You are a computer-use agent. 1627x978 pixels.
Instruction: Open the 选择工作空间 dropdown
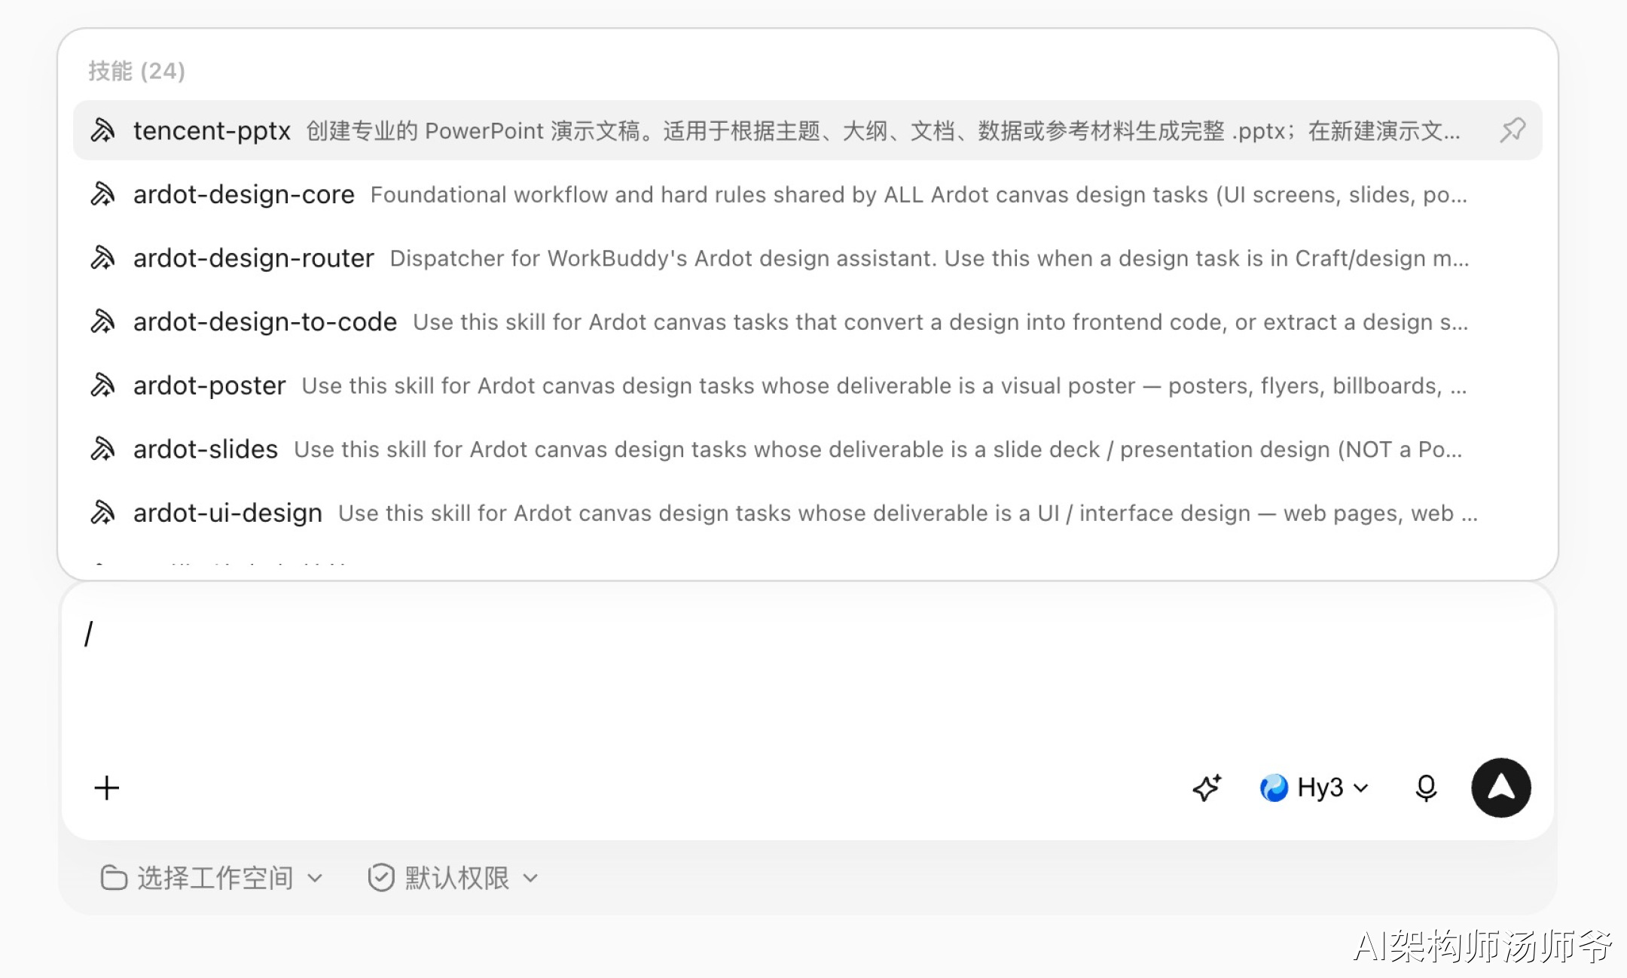pyautogui.click(x=212, y=878)
